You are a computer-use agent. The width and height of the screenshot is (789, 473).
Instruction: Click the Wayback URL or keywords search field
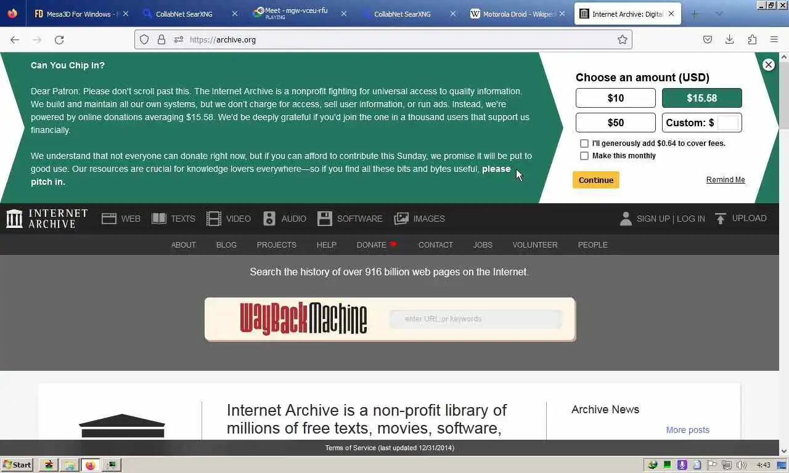(x=476, y=319)
